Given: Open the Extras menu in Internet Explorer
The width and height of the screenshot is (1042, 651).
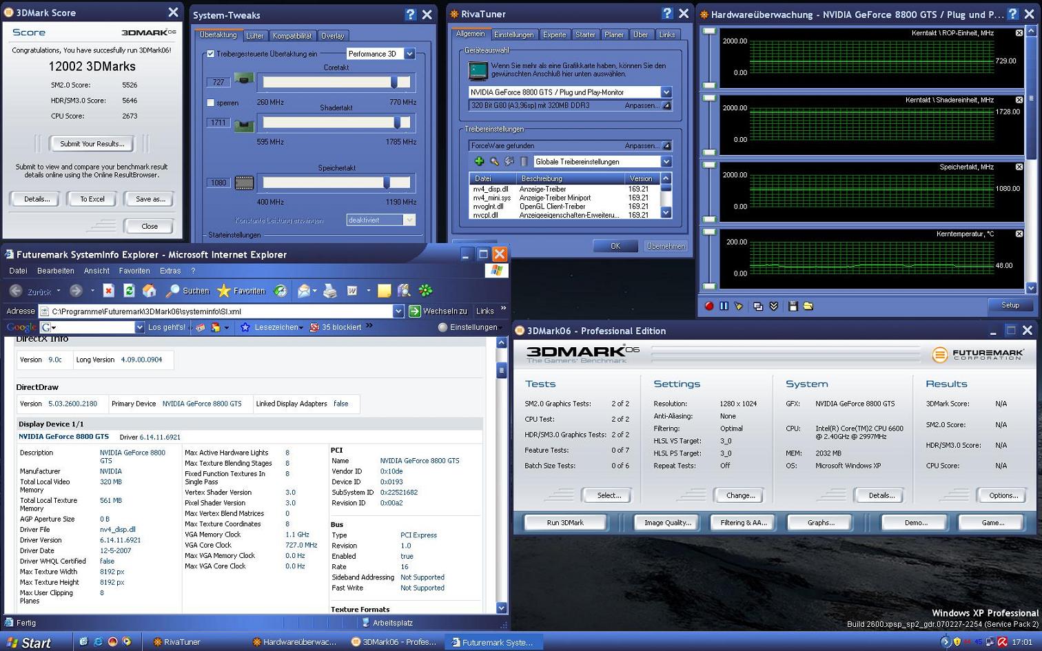Looking at the screenshot, I should tap(170, 271).
